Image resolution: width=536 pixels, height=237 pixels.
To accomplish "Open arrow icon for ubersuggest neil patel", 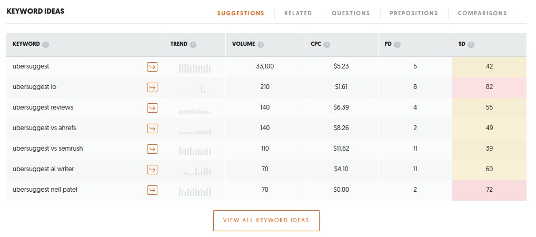I will click(x=152, y=190).
